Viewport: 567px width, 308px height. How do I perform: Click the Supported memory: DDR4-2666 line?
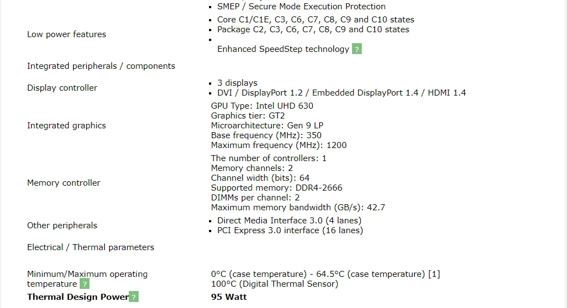pos(277,188)
